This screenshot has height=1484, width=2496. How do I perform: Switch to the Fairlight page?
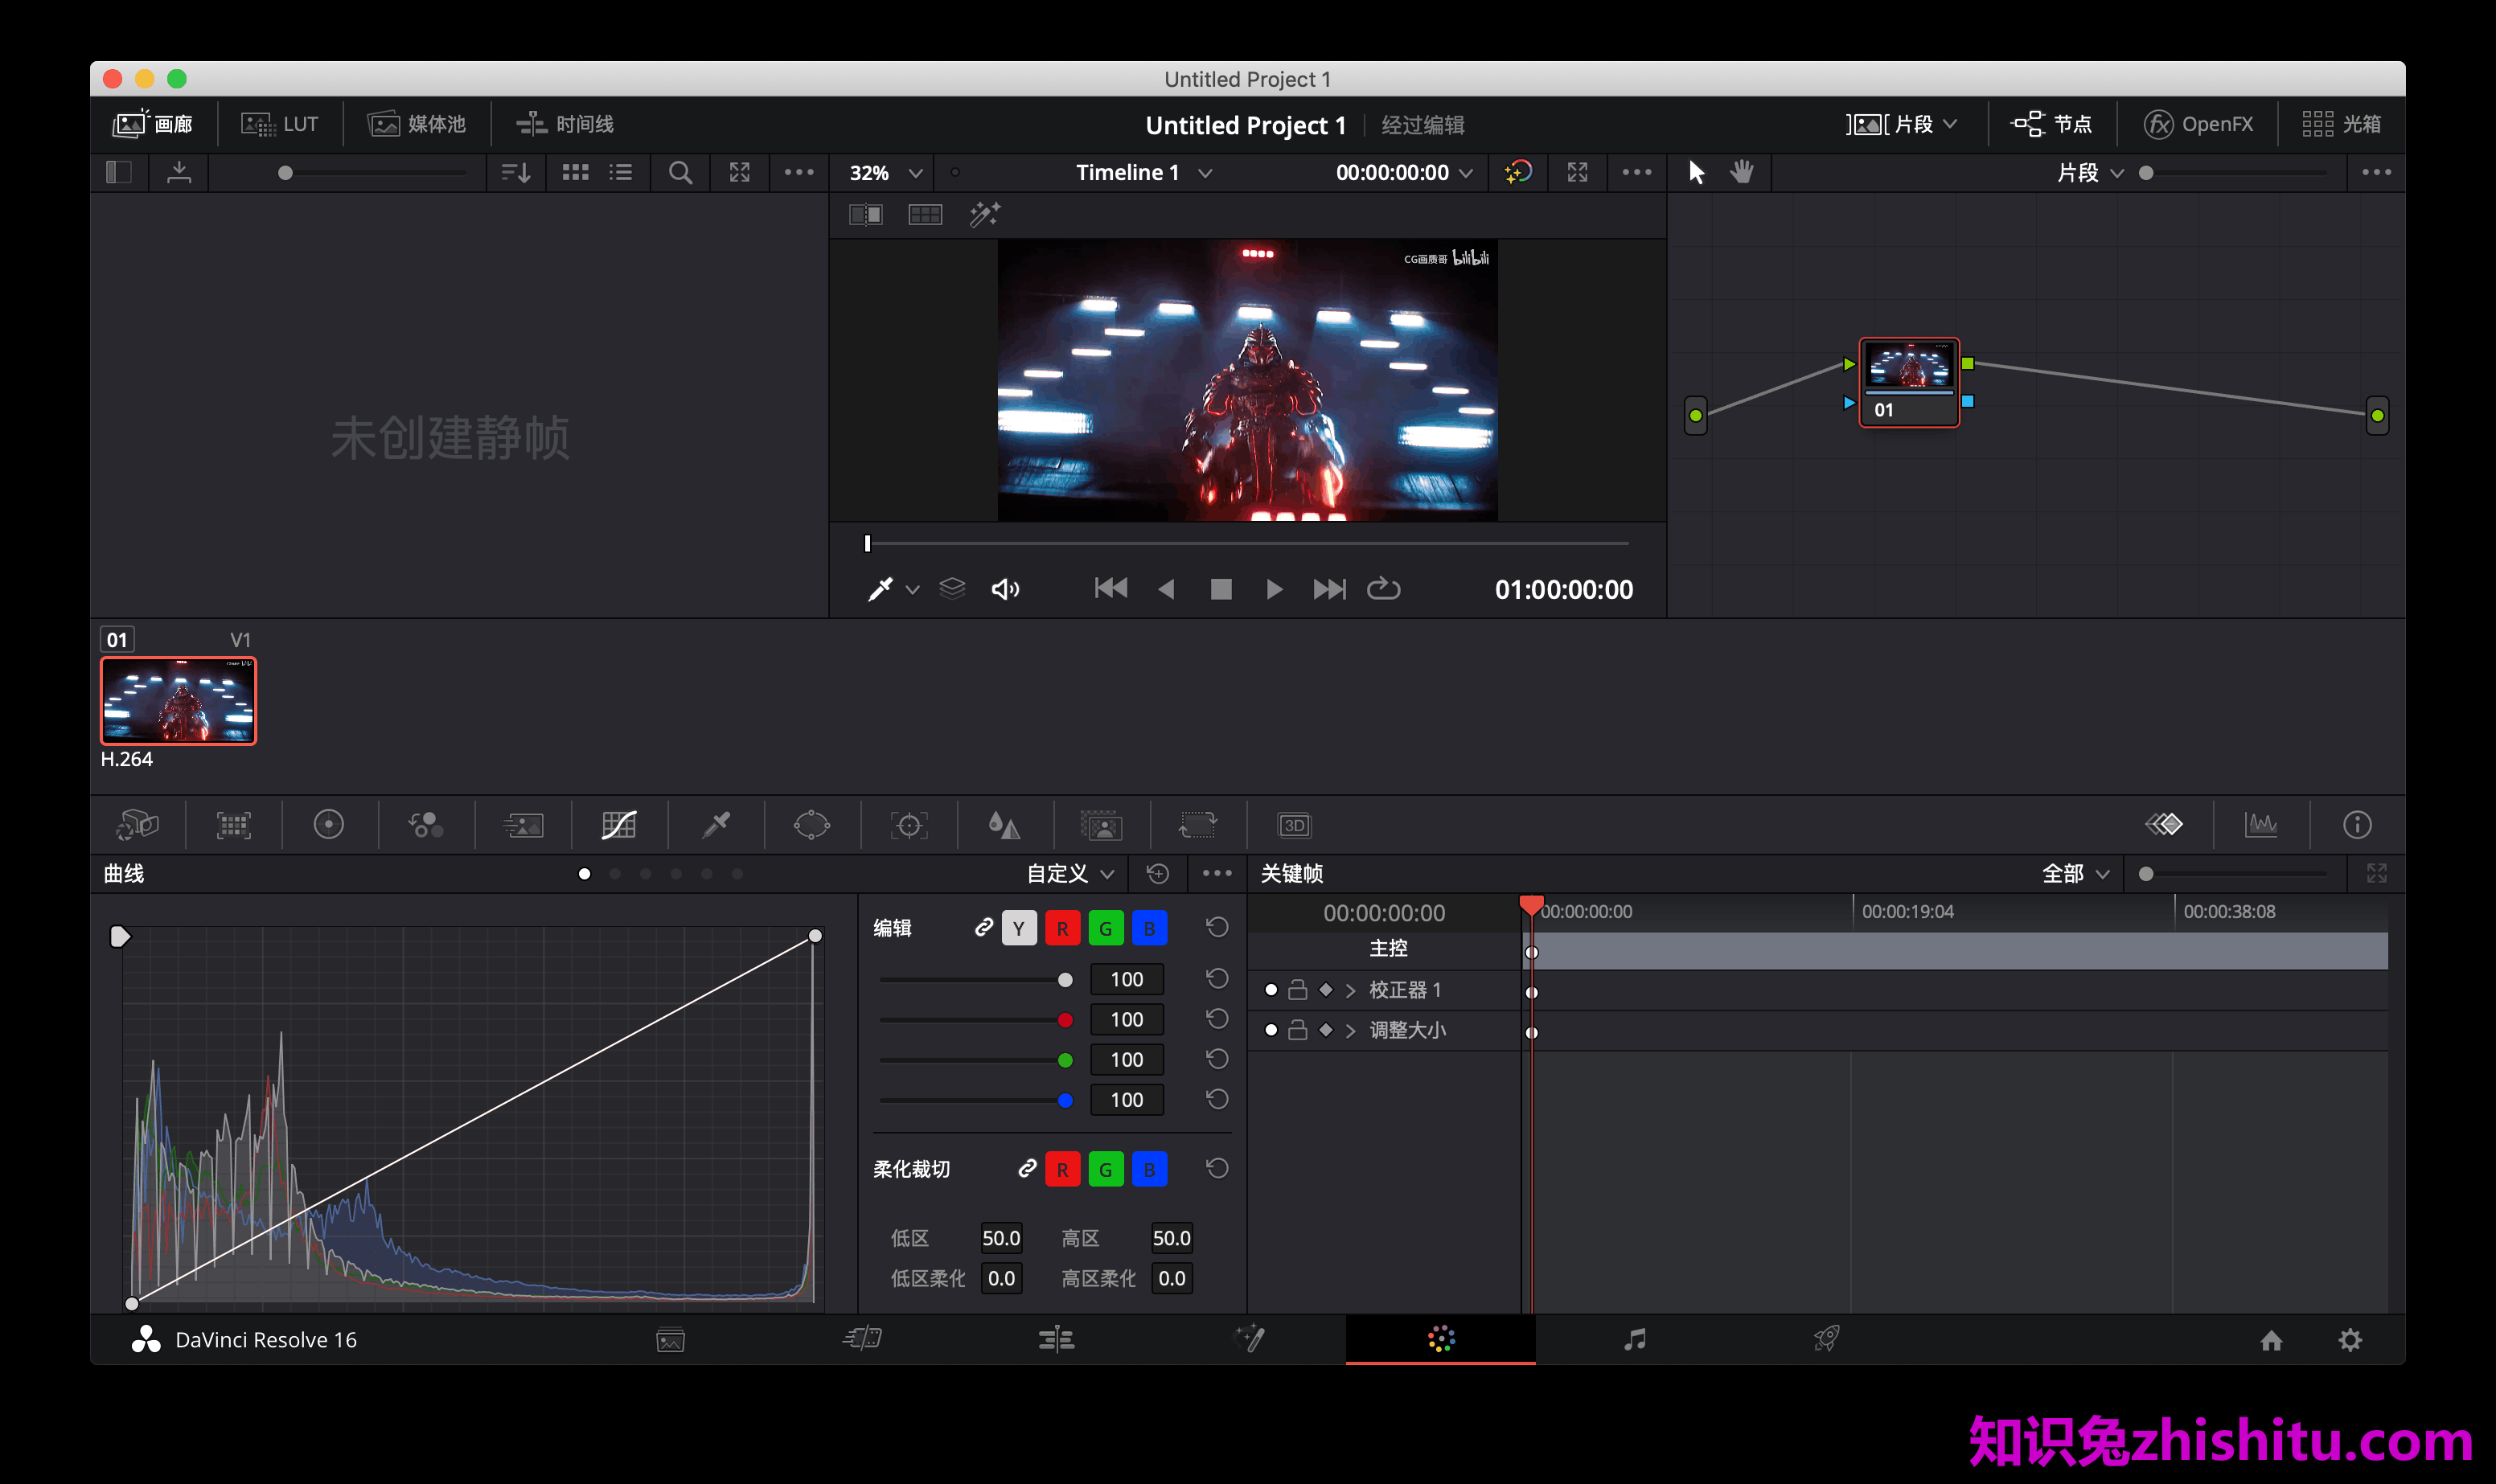1635,1339
